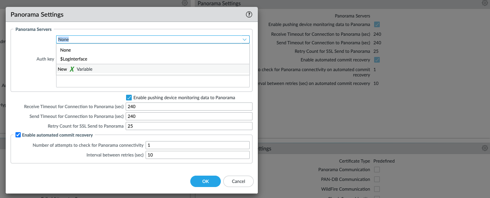The image size is (490, 198).
Task: Click the Retry Count for SSL field
Action: coord(189,126)
